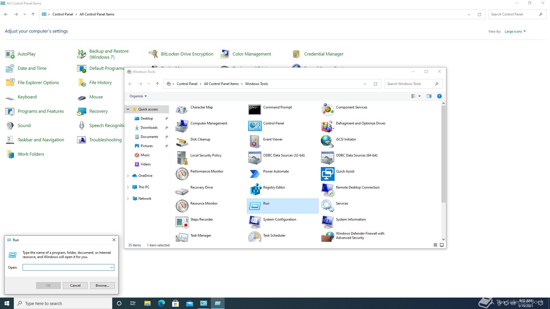Viewport: 550px width, 309px height.
Task: Expand the Open combo box in Run dialog
Action: pyautogui.click(x=111, y=268)
